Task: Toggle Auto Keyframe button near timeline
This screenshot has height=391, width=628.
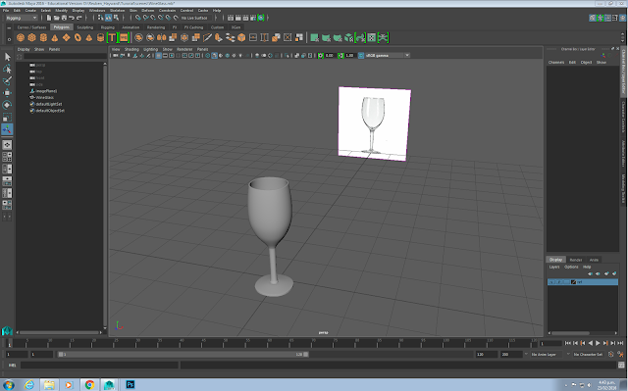Action: click(610, 354)
